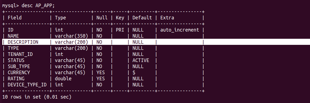Select the ID field name
Image resolution: width=310 pixels, height=103 pixels.
(11, 30)
